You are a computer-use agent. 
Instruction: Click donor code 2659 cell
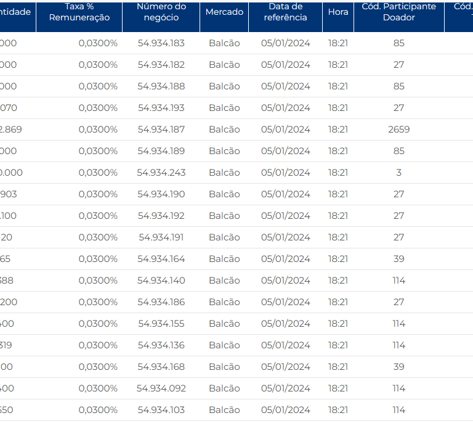point(399,129)
